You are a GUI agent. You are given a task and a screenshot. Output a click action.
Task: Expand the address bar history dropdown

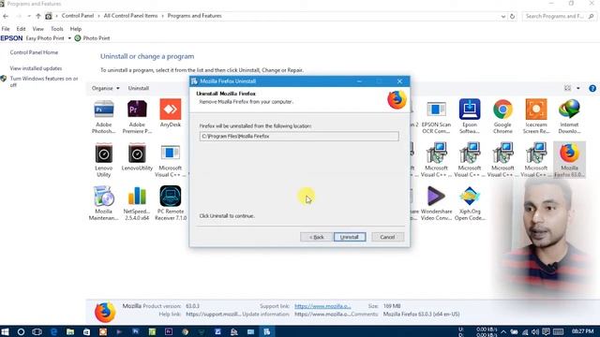[x=502, y=17]
